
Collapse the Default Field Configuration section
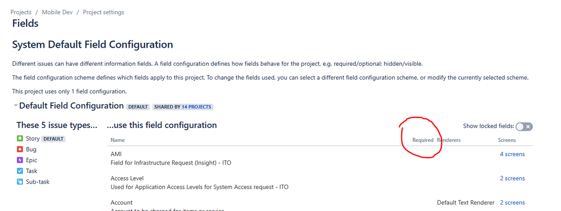pos(15,105)
